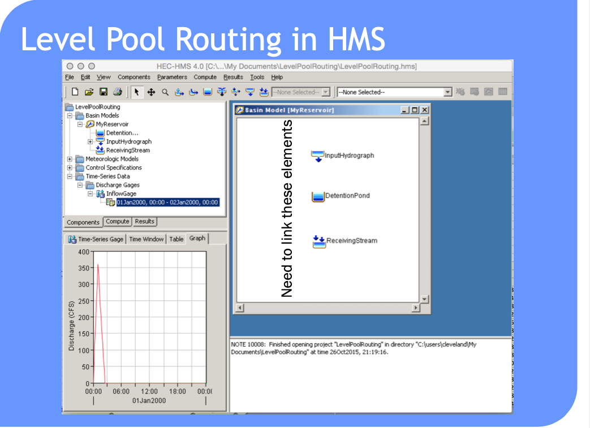Open the Help menu
This screenshot has height=428, width=590.
tap(277, 77)
